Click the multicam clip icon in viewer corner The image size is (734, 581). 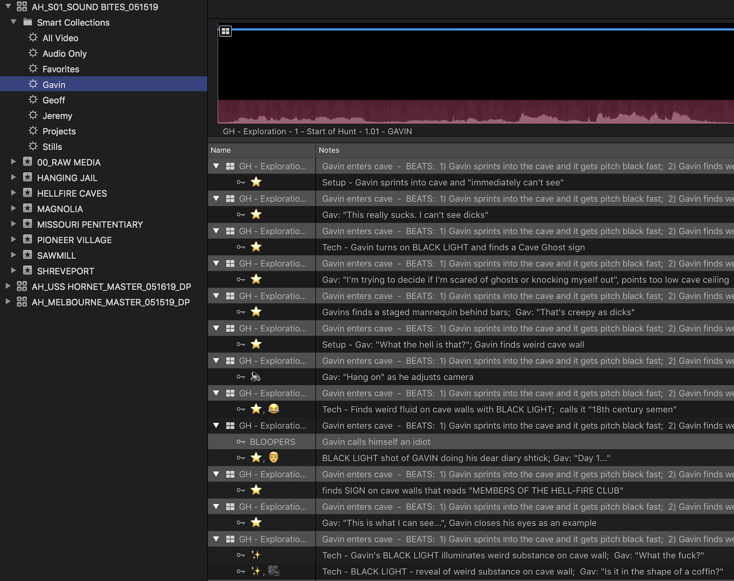click(225, 31)
